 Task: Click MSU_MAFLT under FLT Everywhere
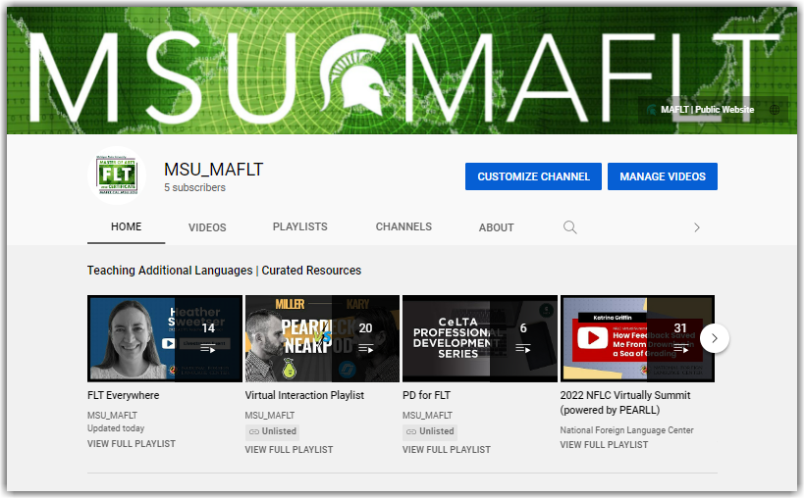tap(113, 416)
